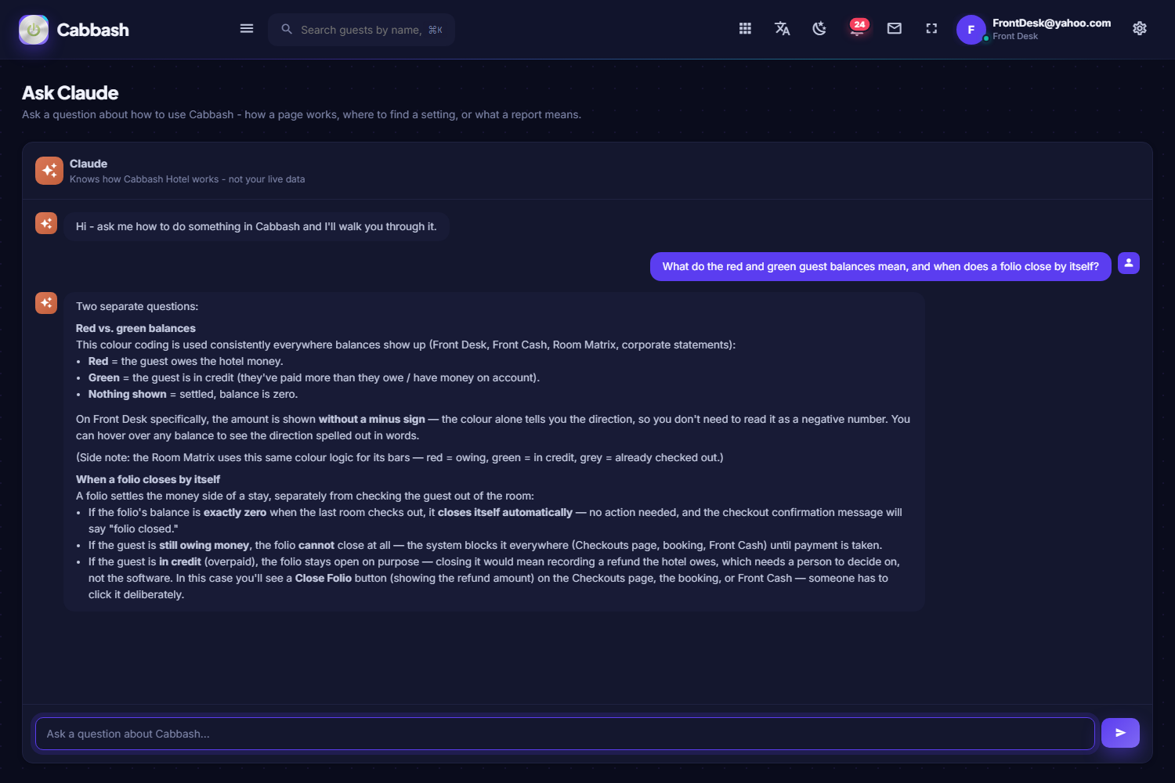
Task: Click the user question bubble
Action: tap(880, 266)
